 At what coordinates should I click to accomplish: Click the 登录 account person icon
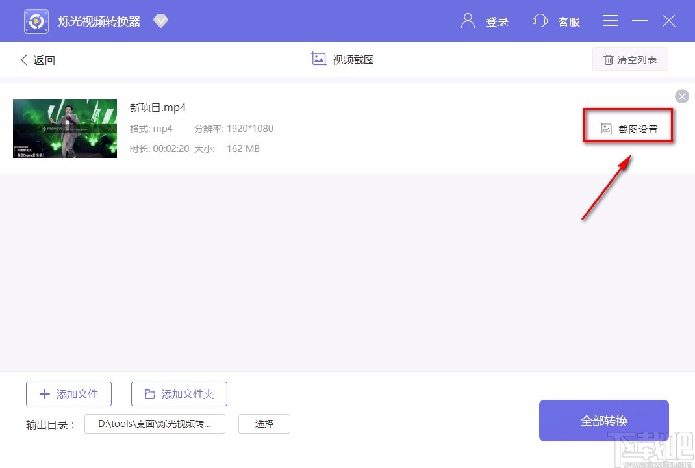pos(467,20)
